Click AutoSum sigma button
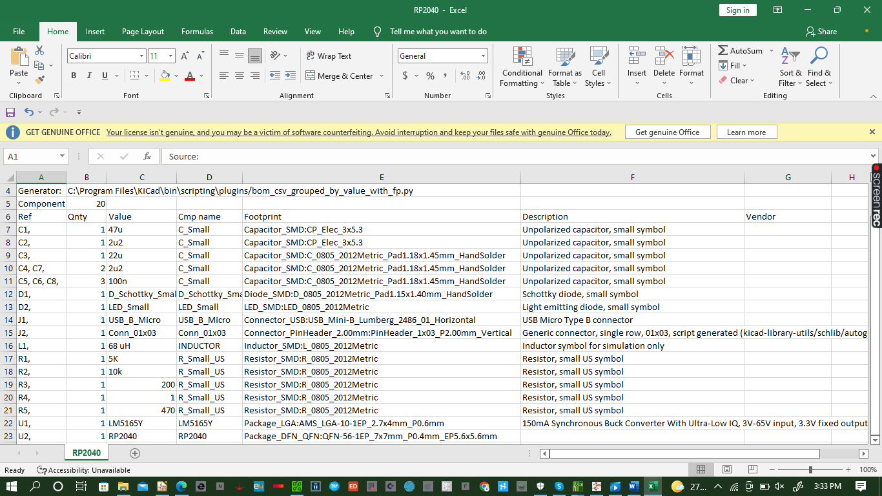Image resolution: width=882 pixels, height=496 pixels. click(740, 50)
